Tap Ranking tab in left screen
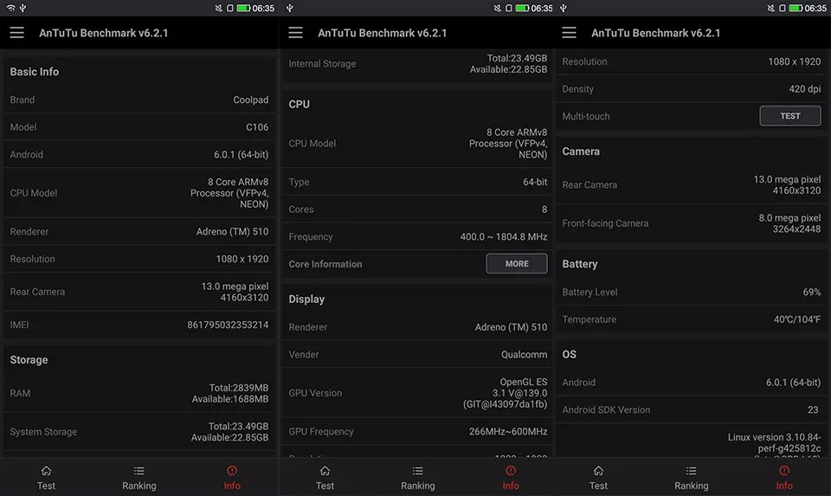831x496 pixels. coord(138,478)
